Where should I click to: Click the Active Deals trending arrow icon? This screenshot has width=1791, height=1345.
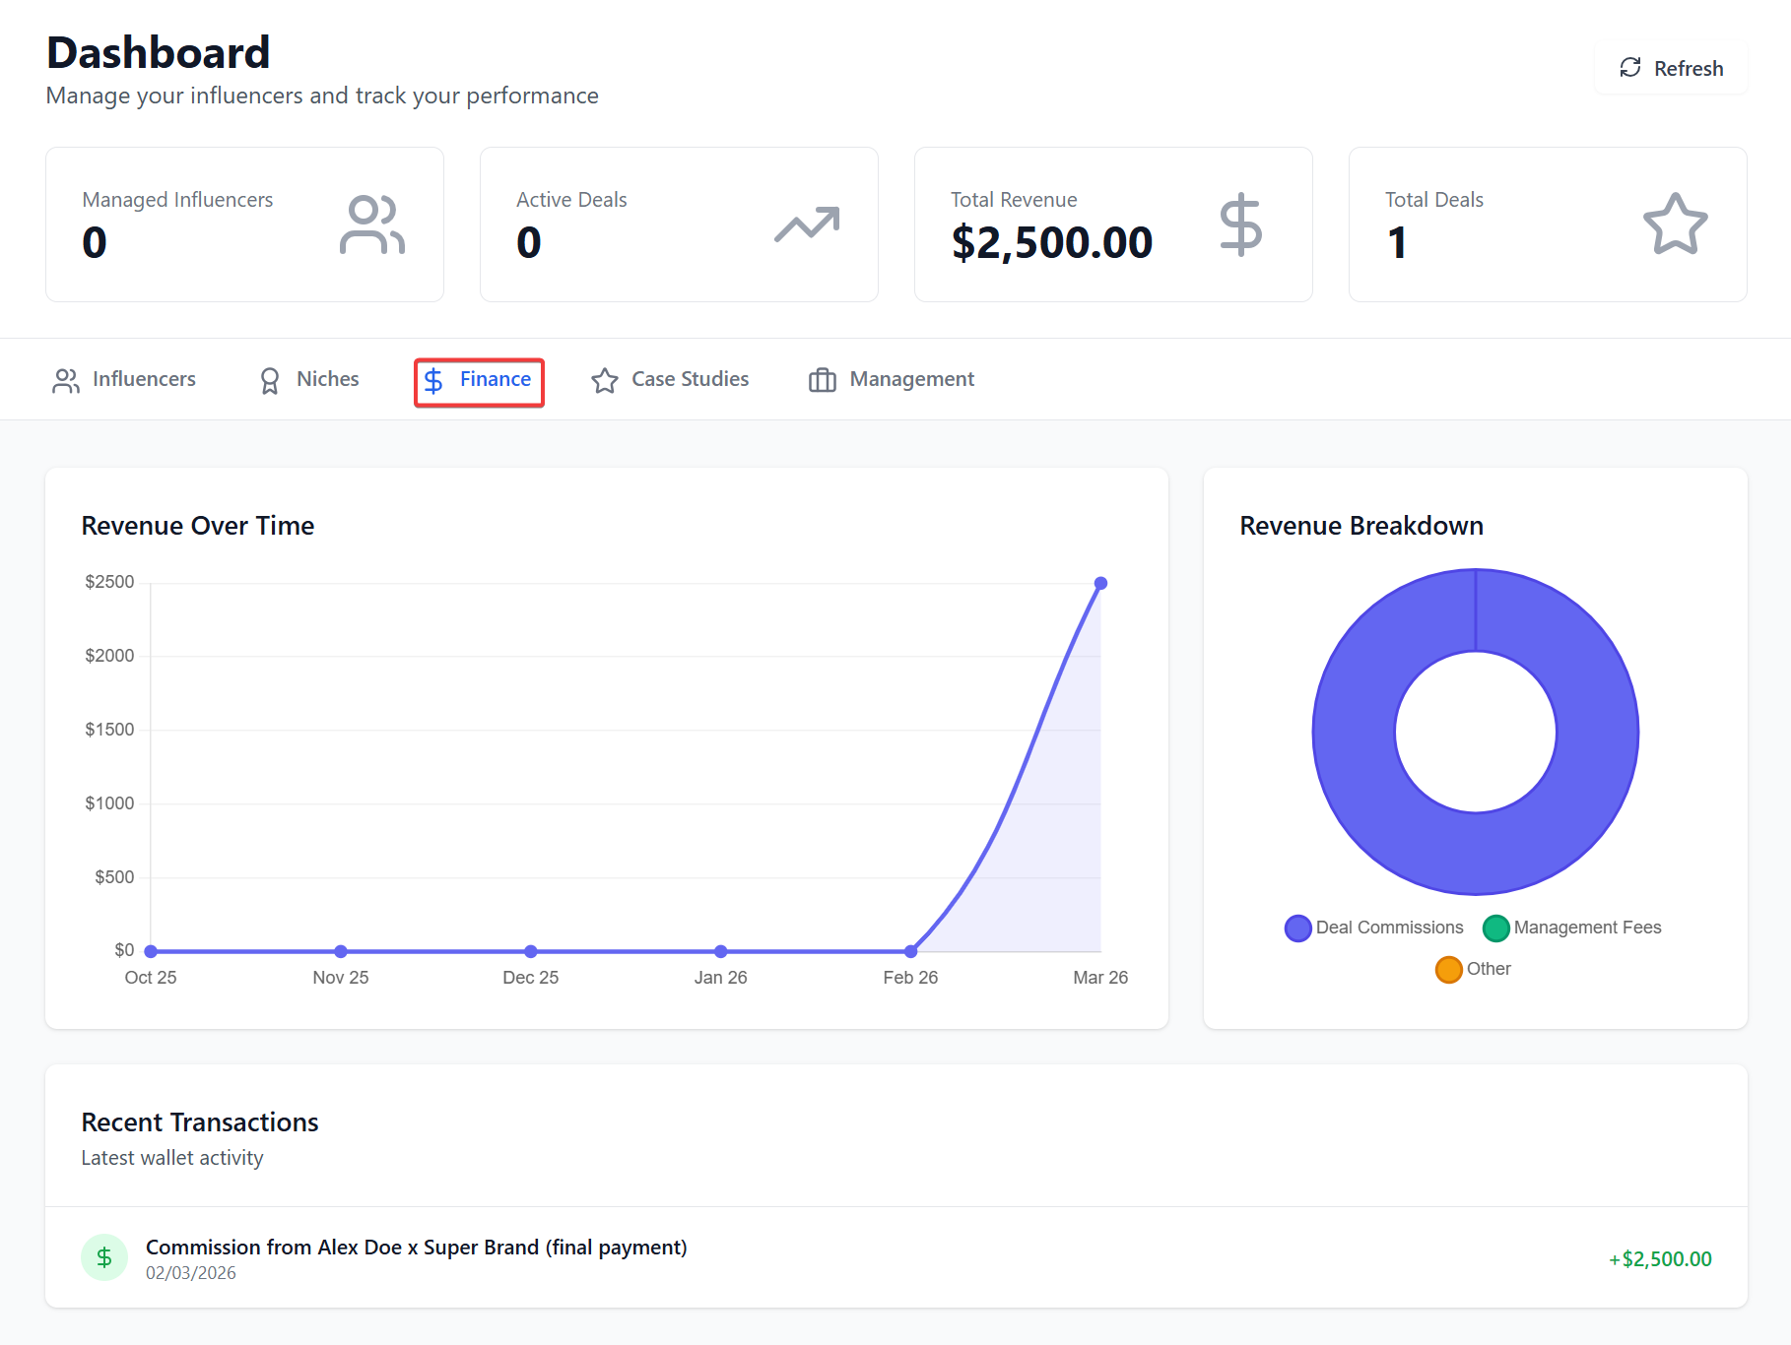pos(807,224)
